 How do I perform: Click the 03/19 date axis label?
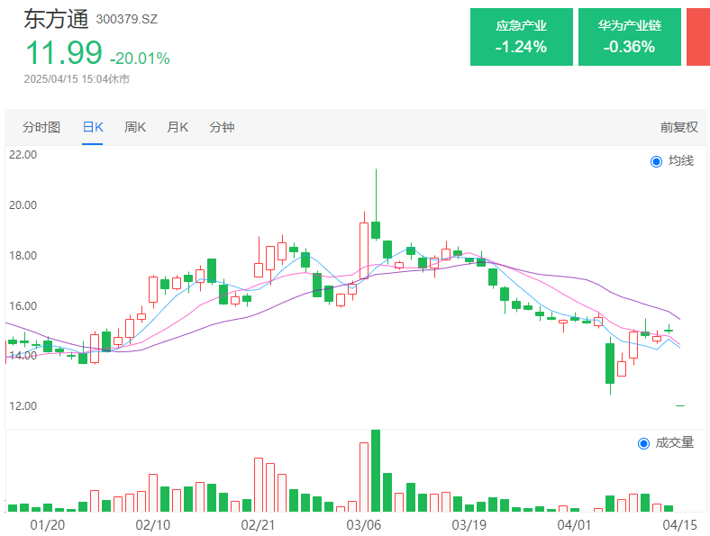tap(469, 525)
